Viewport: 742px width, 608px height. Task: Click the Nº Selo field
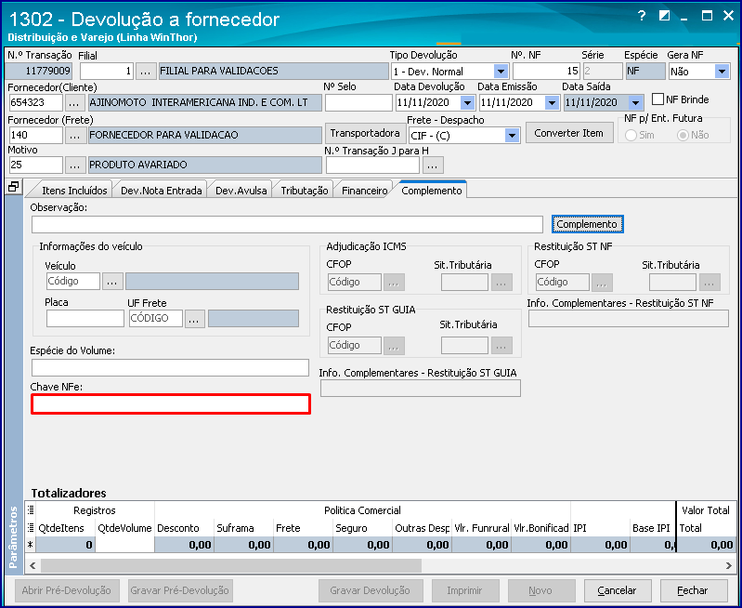pos(358,103)
